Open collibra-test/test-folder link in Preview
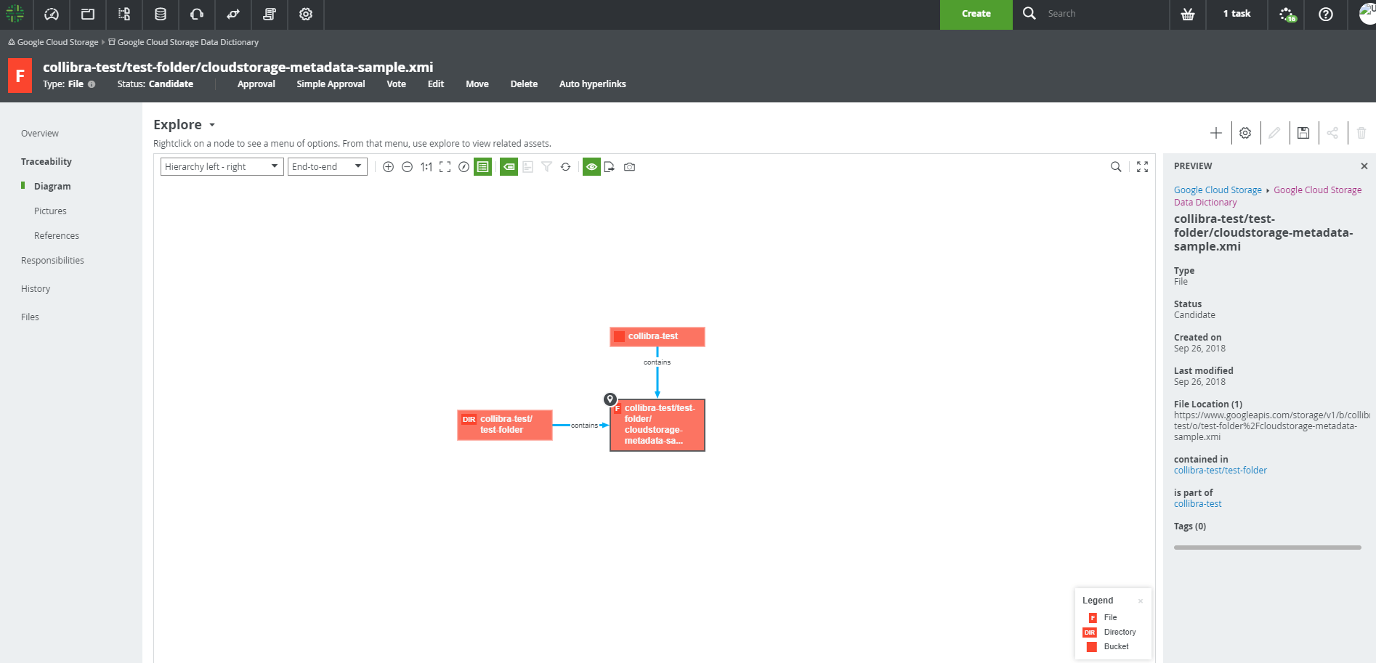The width and height of the screenshot is (1376, 663). coord(1221,471)
